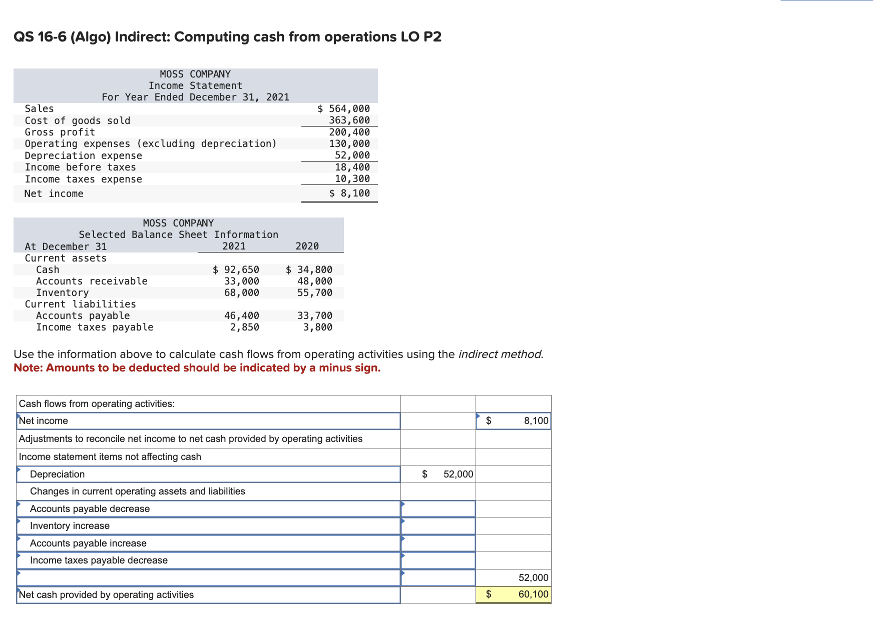This screenshot has height=627, width=887.
Task: Select the 8,100 Net income amount cell
Action: click(x=513, y=420)
